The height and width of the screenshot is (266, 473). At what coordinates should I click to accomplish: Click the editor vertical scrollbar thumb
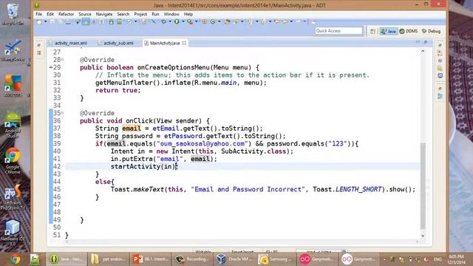pyautogui.click(x=423, y=185)
